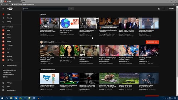Click the Best Remixes of Popular Songs title
This screenshot has width=178, height=100.
click(x=146, y=86)
